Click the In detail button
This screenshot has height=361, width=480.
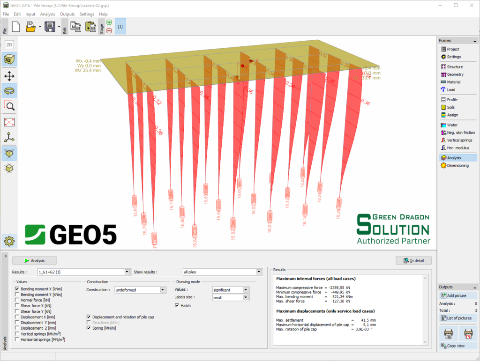pyautogui.click(x=413, y=260)
